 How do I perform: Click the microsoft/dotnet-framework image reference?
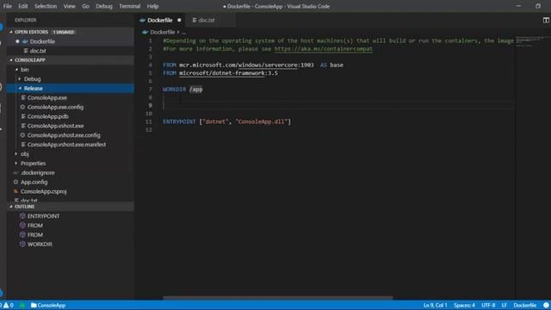[222, 73]
